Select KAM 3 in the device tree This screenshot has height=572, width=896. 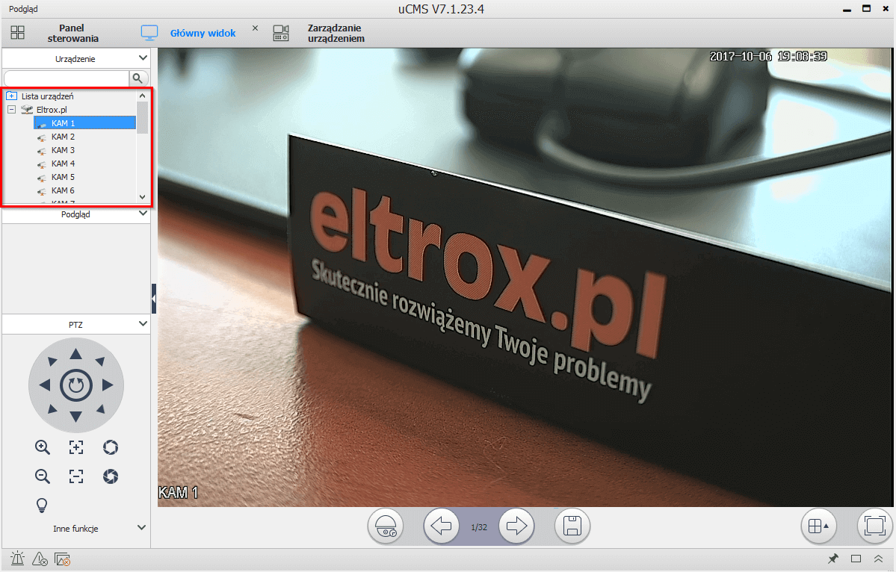[x=63, y=150]
